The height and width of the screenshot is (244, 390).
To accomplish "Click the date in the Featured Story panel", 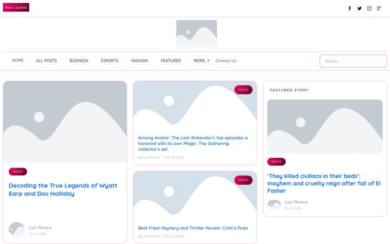I will tap(293, 208).
